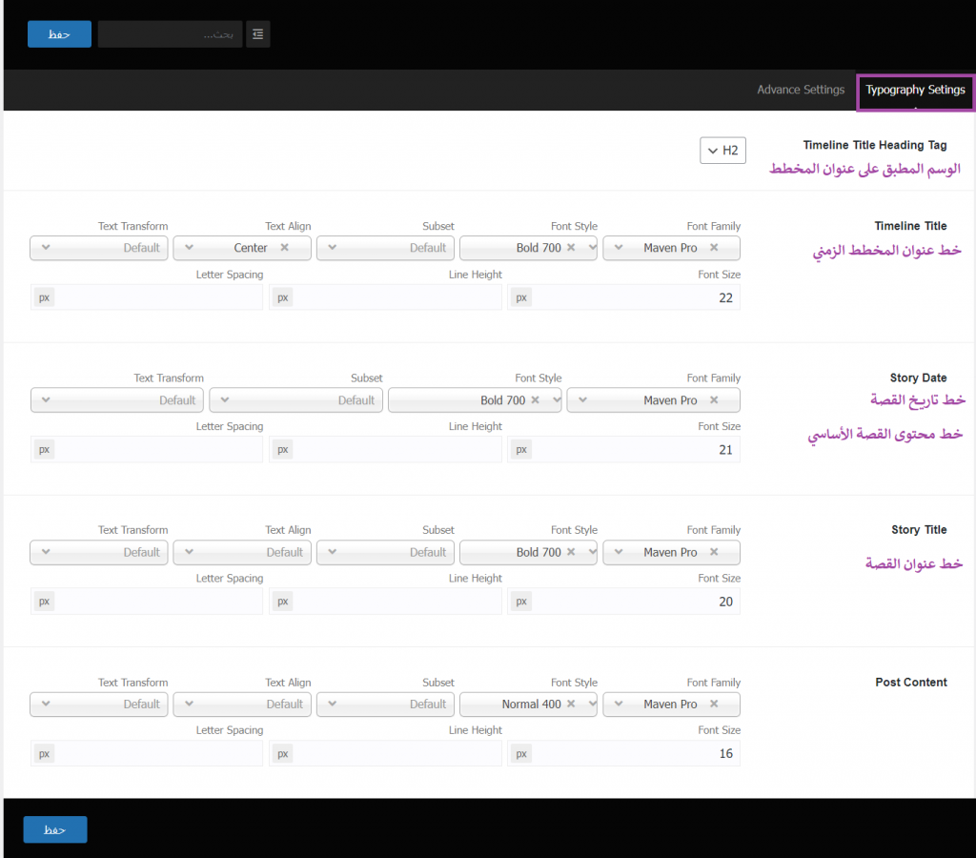Remove Normal 400 style from Post Content
Image resolution: width=976 pixels, height=858 pixels.
[571, 705]
